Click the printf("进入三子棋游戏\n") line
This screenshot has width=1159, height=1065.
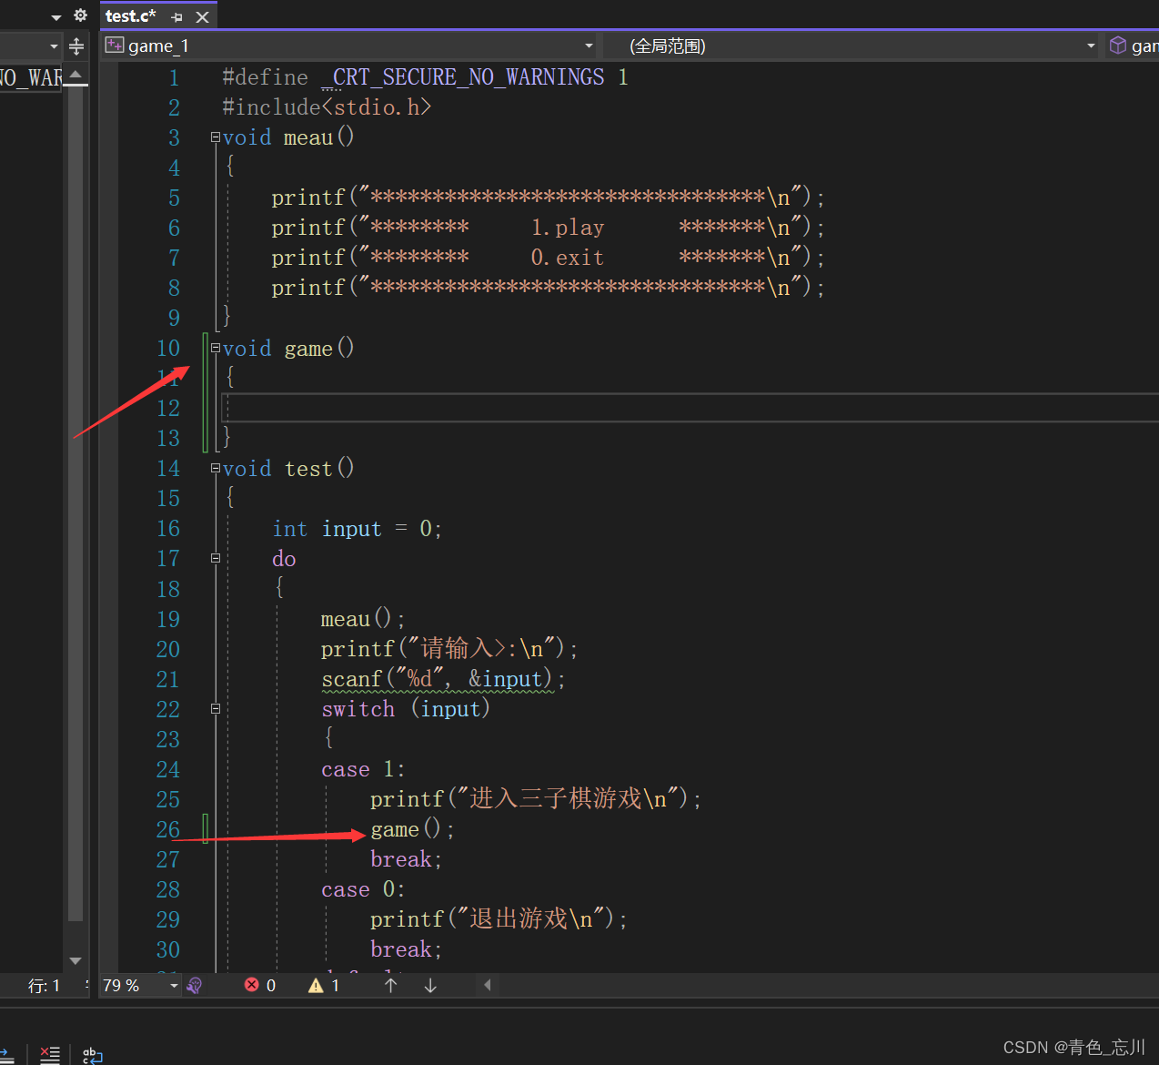click(536, 798)
